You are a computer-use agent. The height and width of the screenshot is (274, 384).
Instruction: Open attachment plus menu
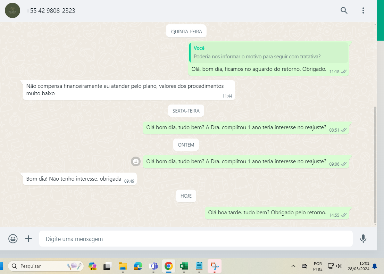29,239
